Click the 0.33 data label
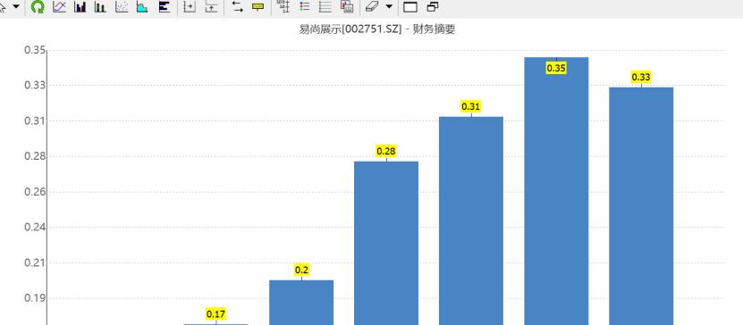The image size is (743, 325). tap(641, 77)
